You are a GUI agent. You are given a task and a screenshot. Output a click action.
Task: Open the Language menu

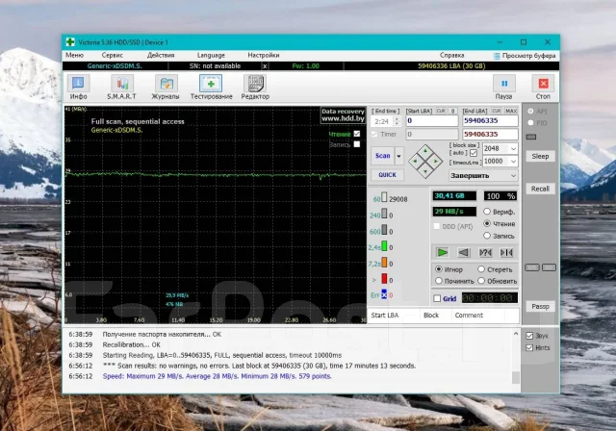[x=211, y=56]
